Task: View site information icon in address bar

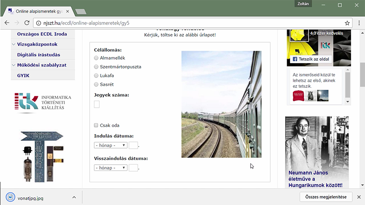Action: tap(39, 23)
